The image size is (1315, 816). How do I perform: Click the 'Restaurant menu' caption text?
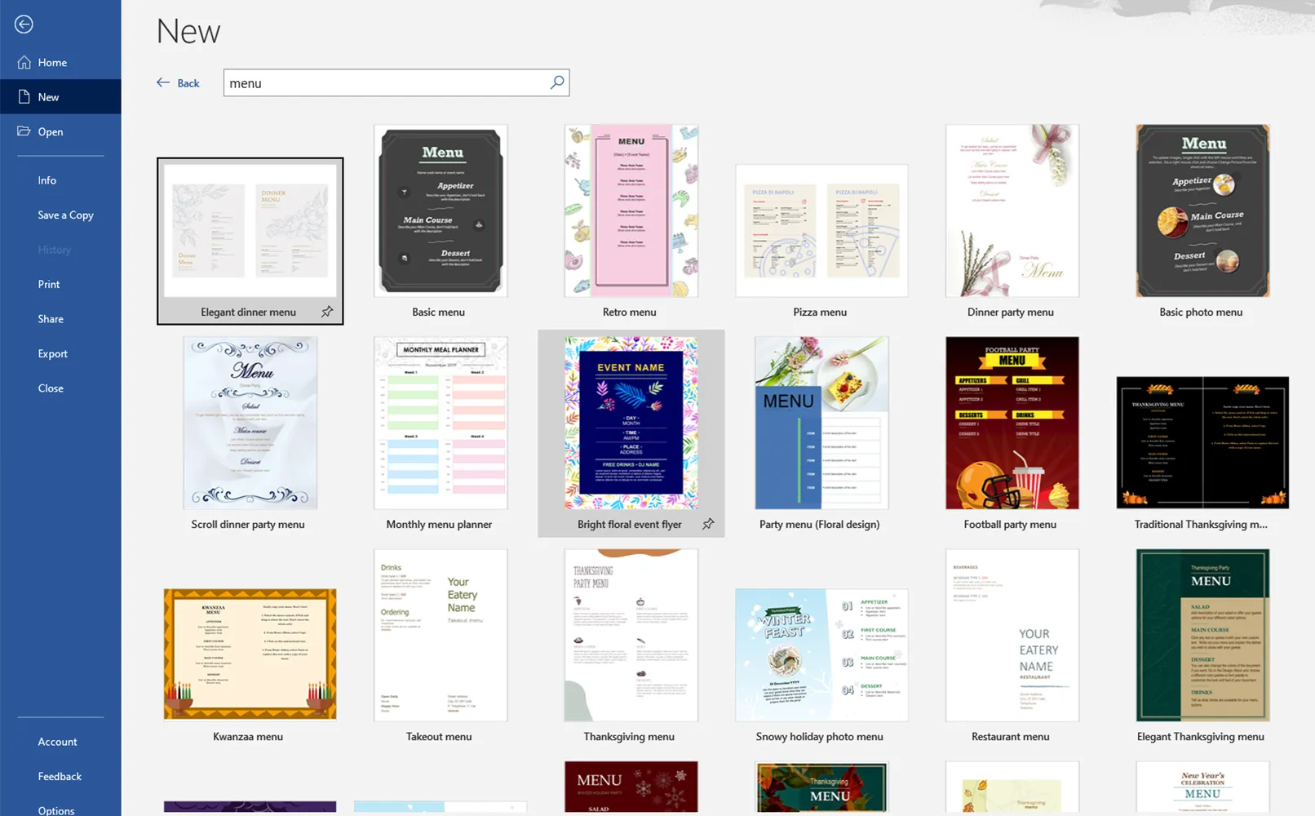[x=1011, y=736]
